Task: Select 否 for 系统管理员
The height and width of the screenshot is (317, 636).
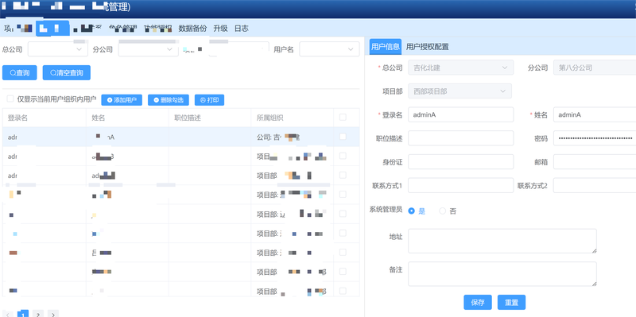Action: pos(443,211)
